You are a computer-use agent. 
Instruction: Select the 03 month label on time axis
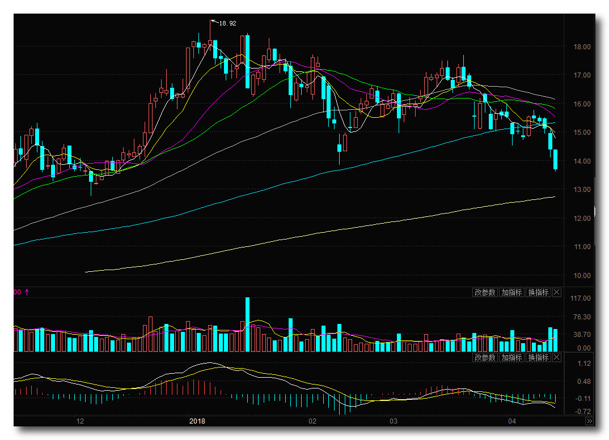[394, 421]
